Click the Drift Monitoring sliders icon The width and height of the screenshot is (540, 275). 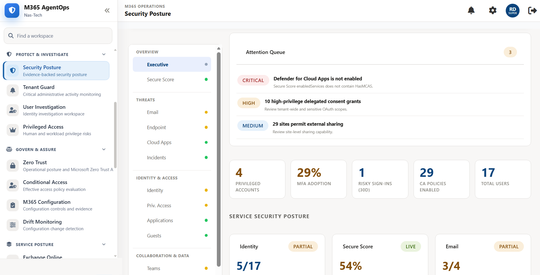13,225
